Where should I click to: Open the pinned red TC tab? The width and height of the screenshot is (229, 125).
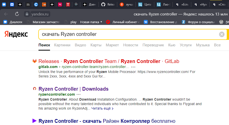tap(60, 4)
